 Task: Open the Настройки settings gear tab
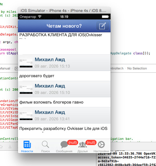tap(101, 144)
